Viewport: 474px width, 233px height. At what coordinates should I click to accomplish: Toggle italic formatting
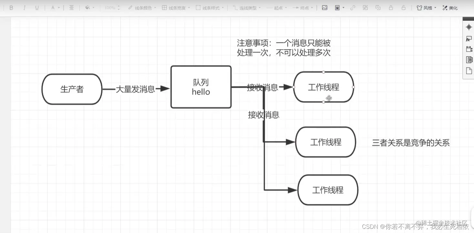[24, 7]
